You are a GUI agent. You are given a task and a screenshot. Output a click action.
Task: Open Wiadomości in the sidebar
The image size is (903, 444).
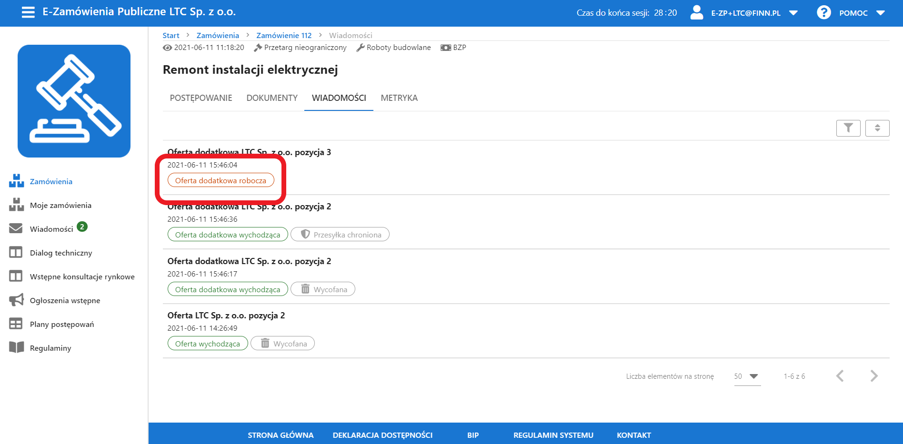(x=51, y=229)
